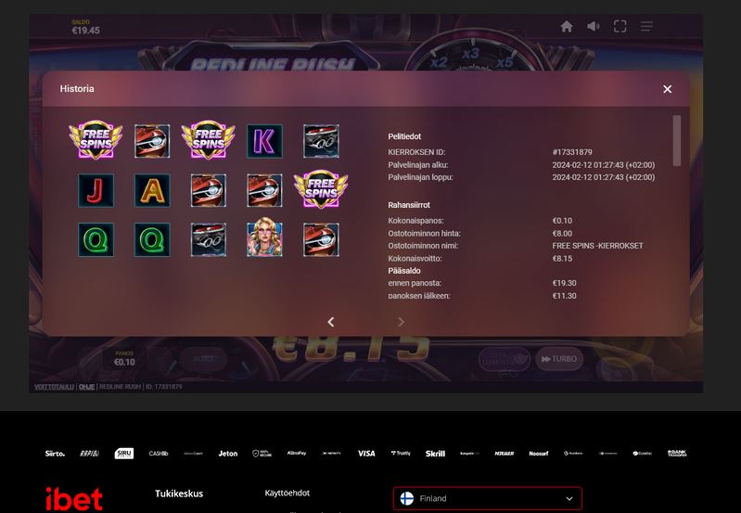Click the ibet logo in footer

[73, 498]
